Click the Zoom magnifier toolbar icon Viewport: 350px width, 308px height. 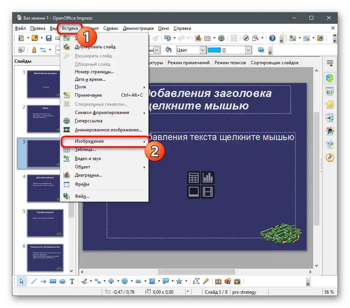(x=255, y=38)
